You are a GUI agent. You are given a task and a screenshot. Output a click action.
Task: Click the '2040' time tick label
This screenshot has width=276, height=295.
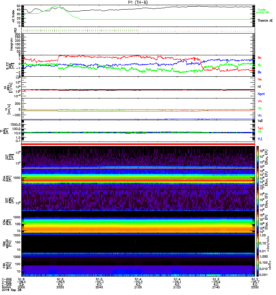(99, 287)
